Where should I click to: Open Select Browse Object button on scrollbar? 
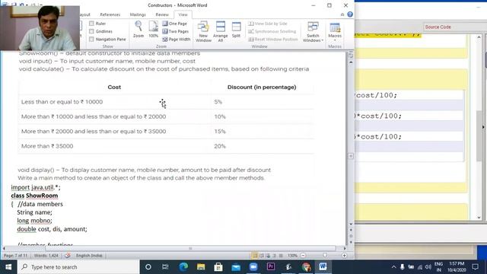[351, 236]
